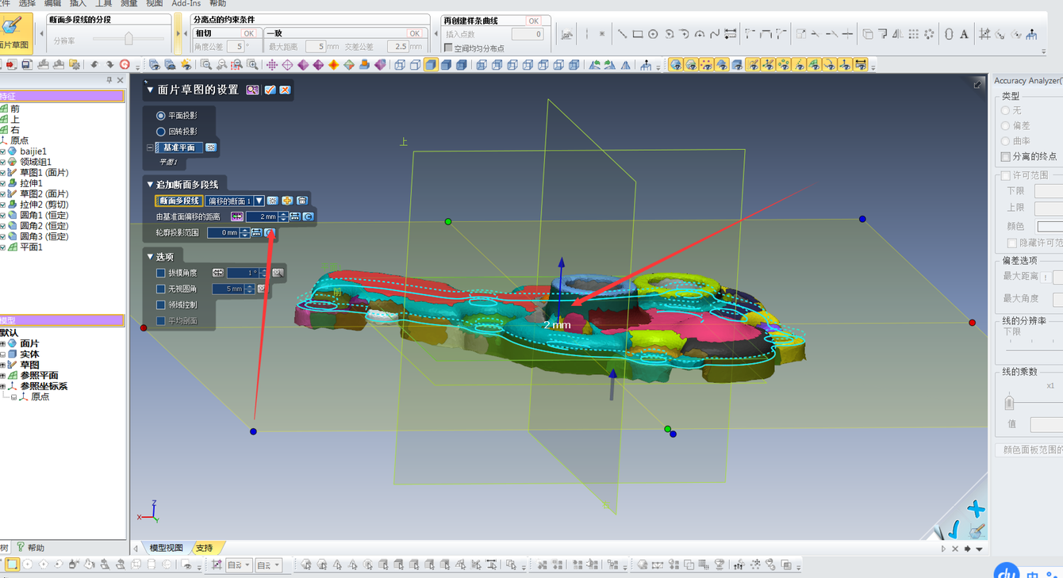Open the Add-Ins menu
The height and width of the screenshot is (578, 1063).
[x=186, y=3]
